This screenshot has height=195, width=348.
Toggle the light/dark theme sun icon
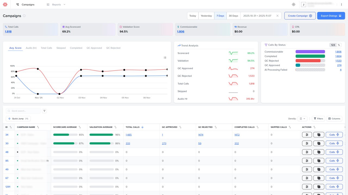coord(293,5)
